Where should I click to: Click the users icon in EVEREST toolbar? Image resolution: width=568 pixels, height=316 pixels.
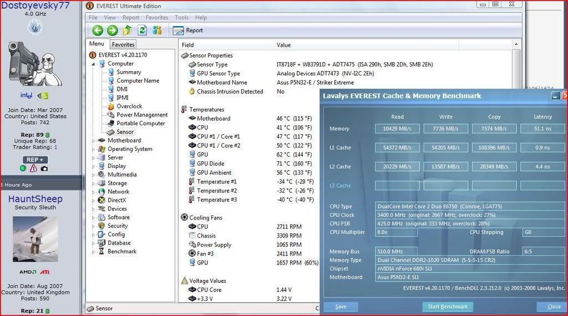[157, 30]
